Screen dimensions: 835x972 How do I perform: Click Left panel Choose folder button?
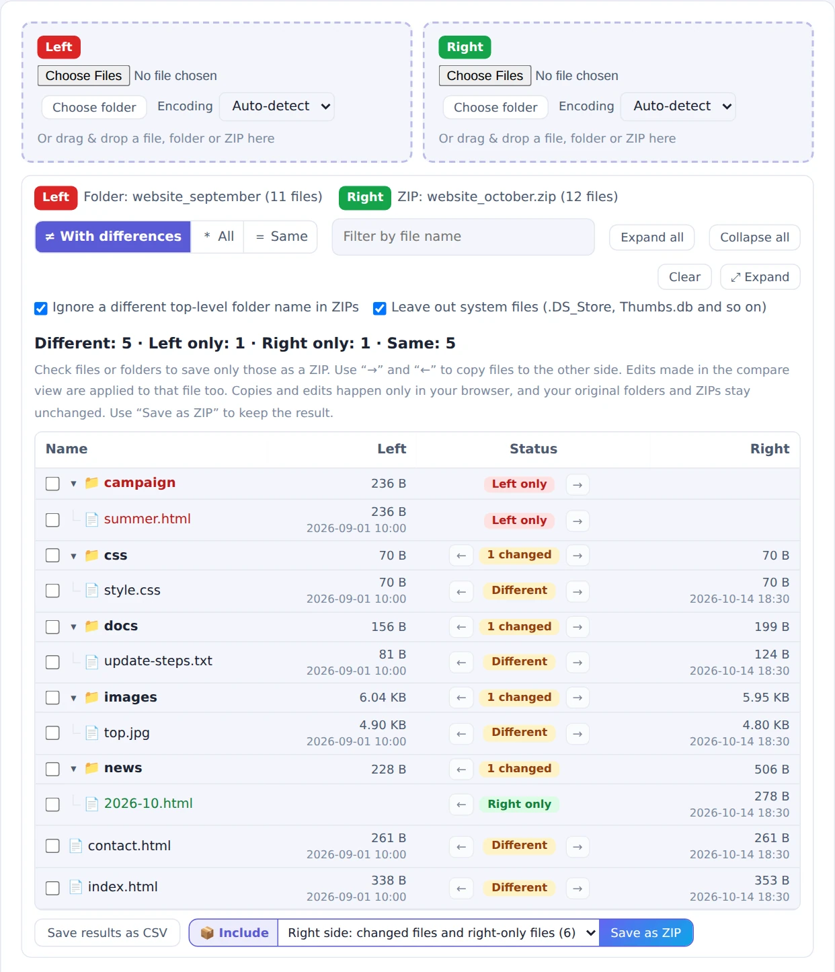pos(94,107)
